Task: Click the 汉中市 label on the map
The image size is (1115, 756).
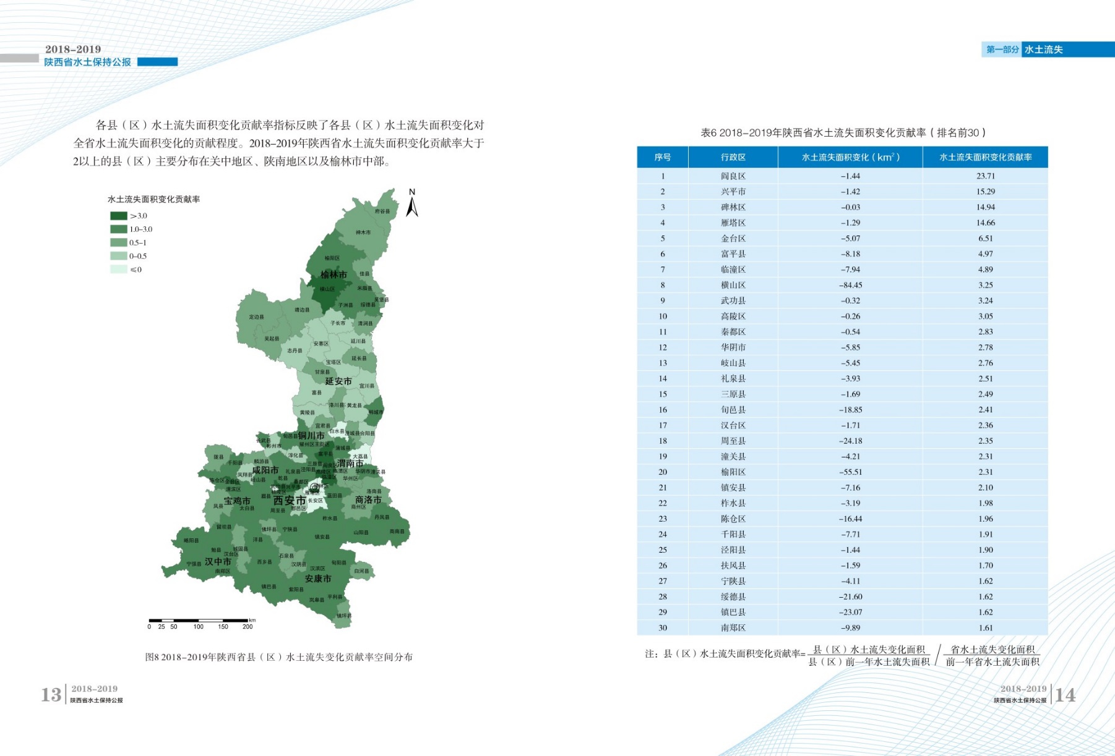Action: point(218,561)
